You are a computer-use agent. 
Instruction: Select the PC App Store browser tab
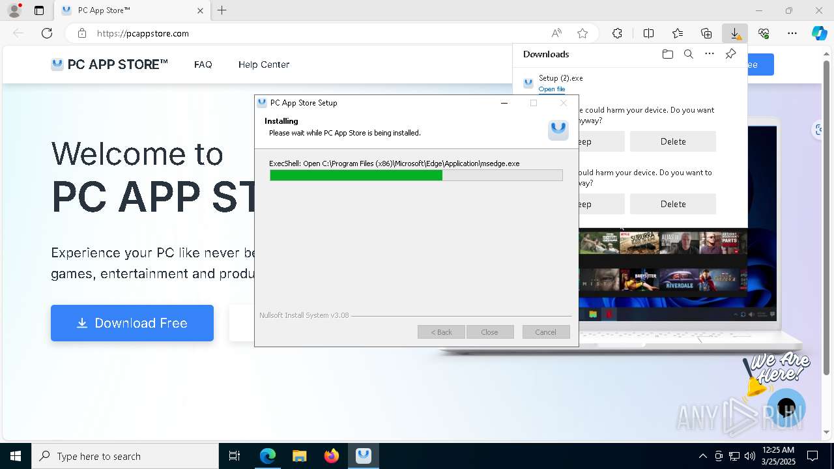[132, 10]
